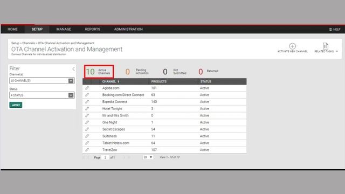Open the Setup menu
The height and width of the screenshot is (194, 345).
(x=37, y=29)
